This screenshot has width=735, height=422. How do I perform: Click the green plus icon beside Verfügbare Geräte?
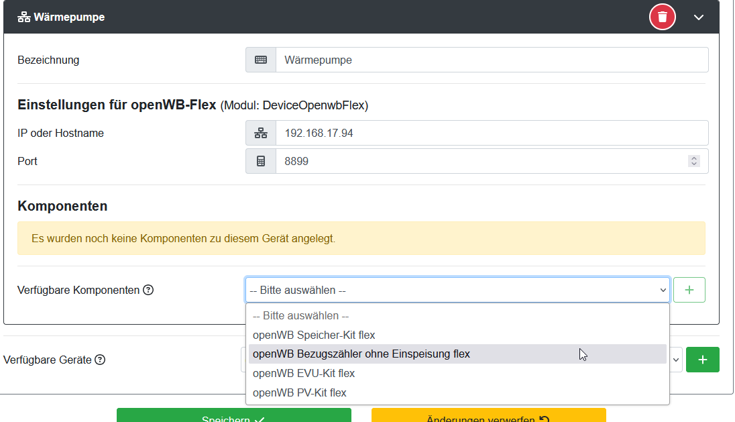pyautogui.click(x=703, y=360)
